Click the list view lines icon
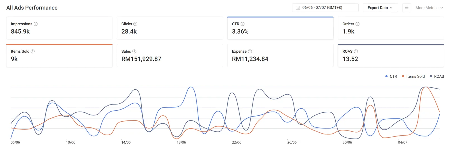This screenshot has width=449, height=151. (x=407, y=8)
